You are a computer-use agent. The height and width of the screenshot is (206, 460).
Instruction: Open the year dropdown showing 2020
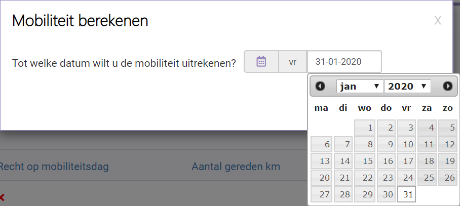[x=407, y=87]
